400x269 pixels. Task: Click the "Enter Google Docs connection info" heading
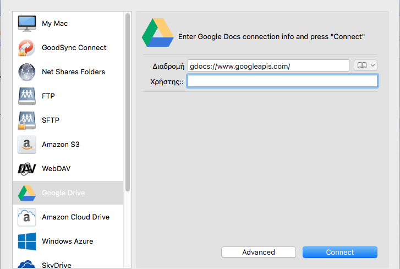[x=271, y=37]
